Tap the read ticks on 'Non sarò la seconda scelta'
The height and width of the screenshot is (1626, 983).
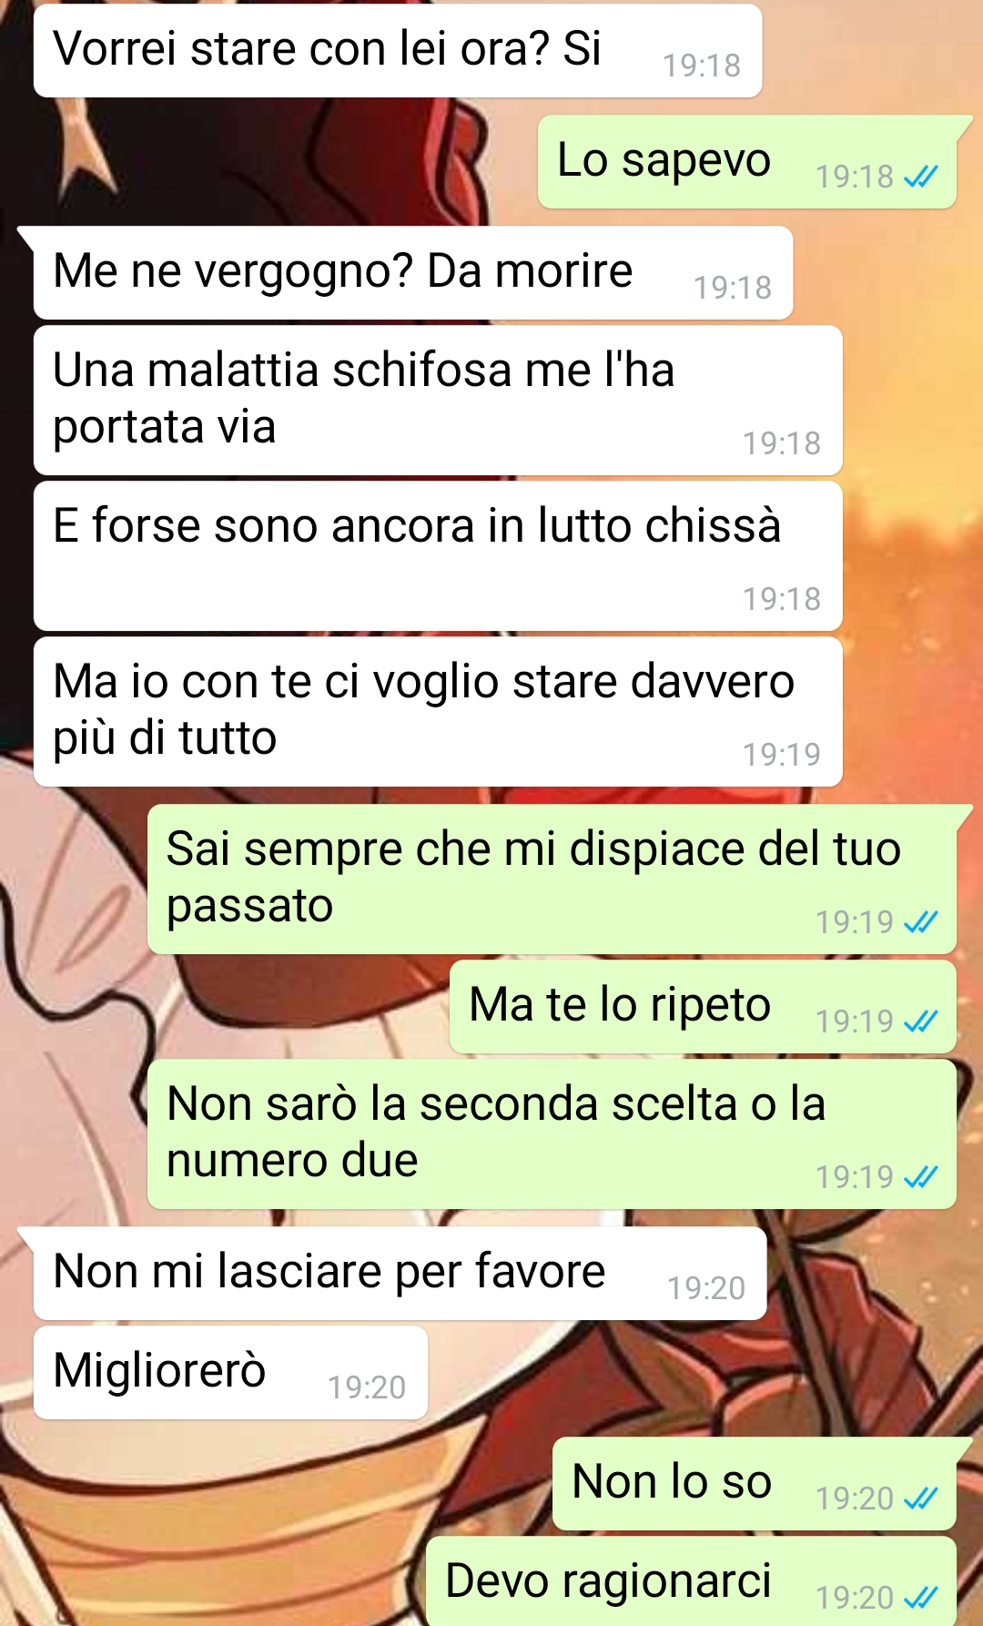pyautogui.click(x=920, y=1176)
